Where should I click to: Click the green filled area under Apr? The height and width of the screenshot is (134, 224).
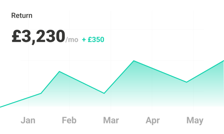[x=152, y=88]
